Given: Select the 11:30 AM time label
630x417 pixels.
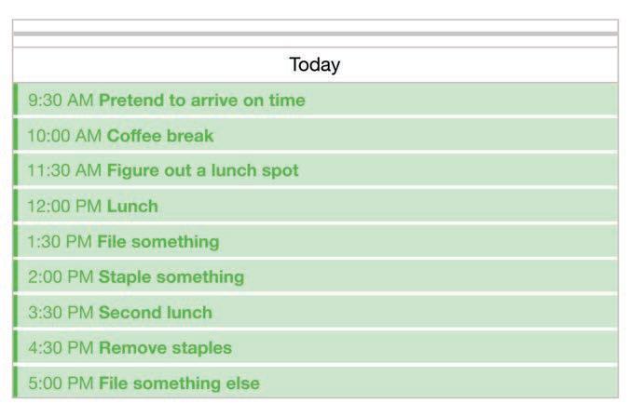Looking at the screenshot, I should [64, 171].
